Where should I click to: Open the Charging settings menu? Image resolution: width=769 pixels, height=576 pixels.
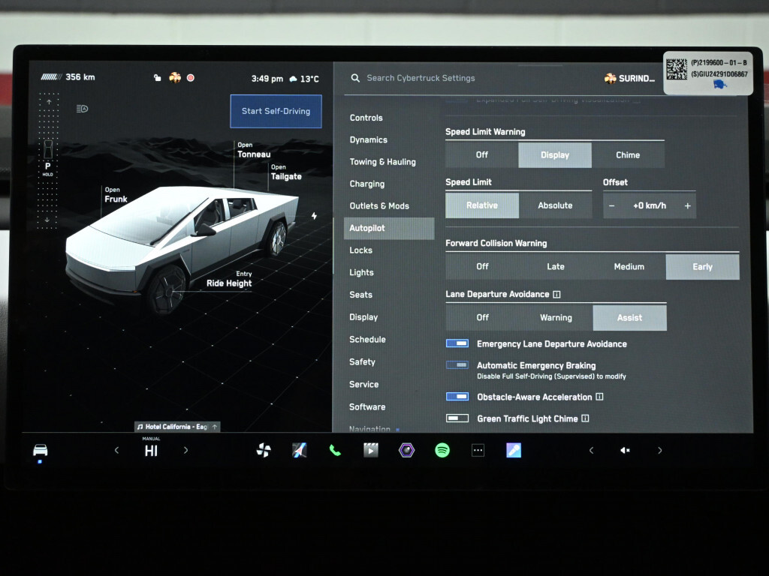click(366, 184)
